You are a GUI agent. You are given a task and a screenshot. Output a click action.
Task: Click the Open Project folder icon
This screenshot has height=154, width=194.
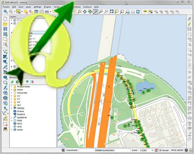coord(5,24)
